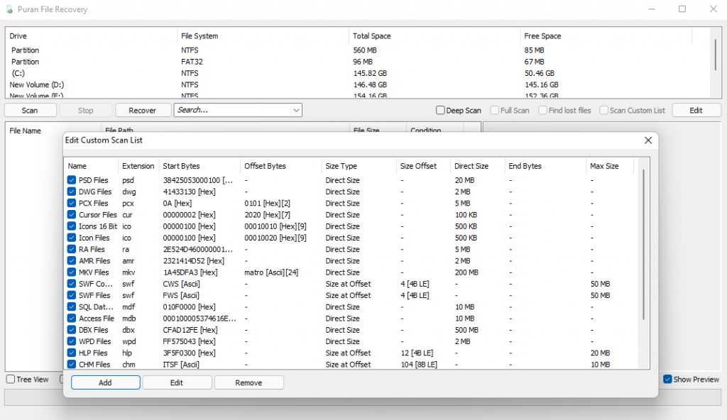Viewport: 727px width, 420px height.
Task: Remove the selected custom scan entry
Action: coord(248,382)
